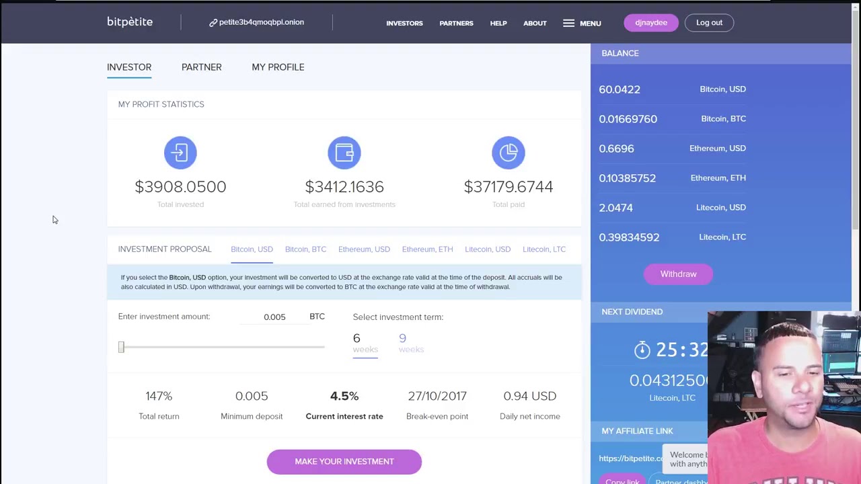Open the ABOUT nav item

[535, 23]
